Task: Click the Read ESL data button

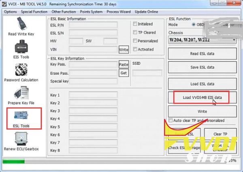Action: (x=202, y=53)
